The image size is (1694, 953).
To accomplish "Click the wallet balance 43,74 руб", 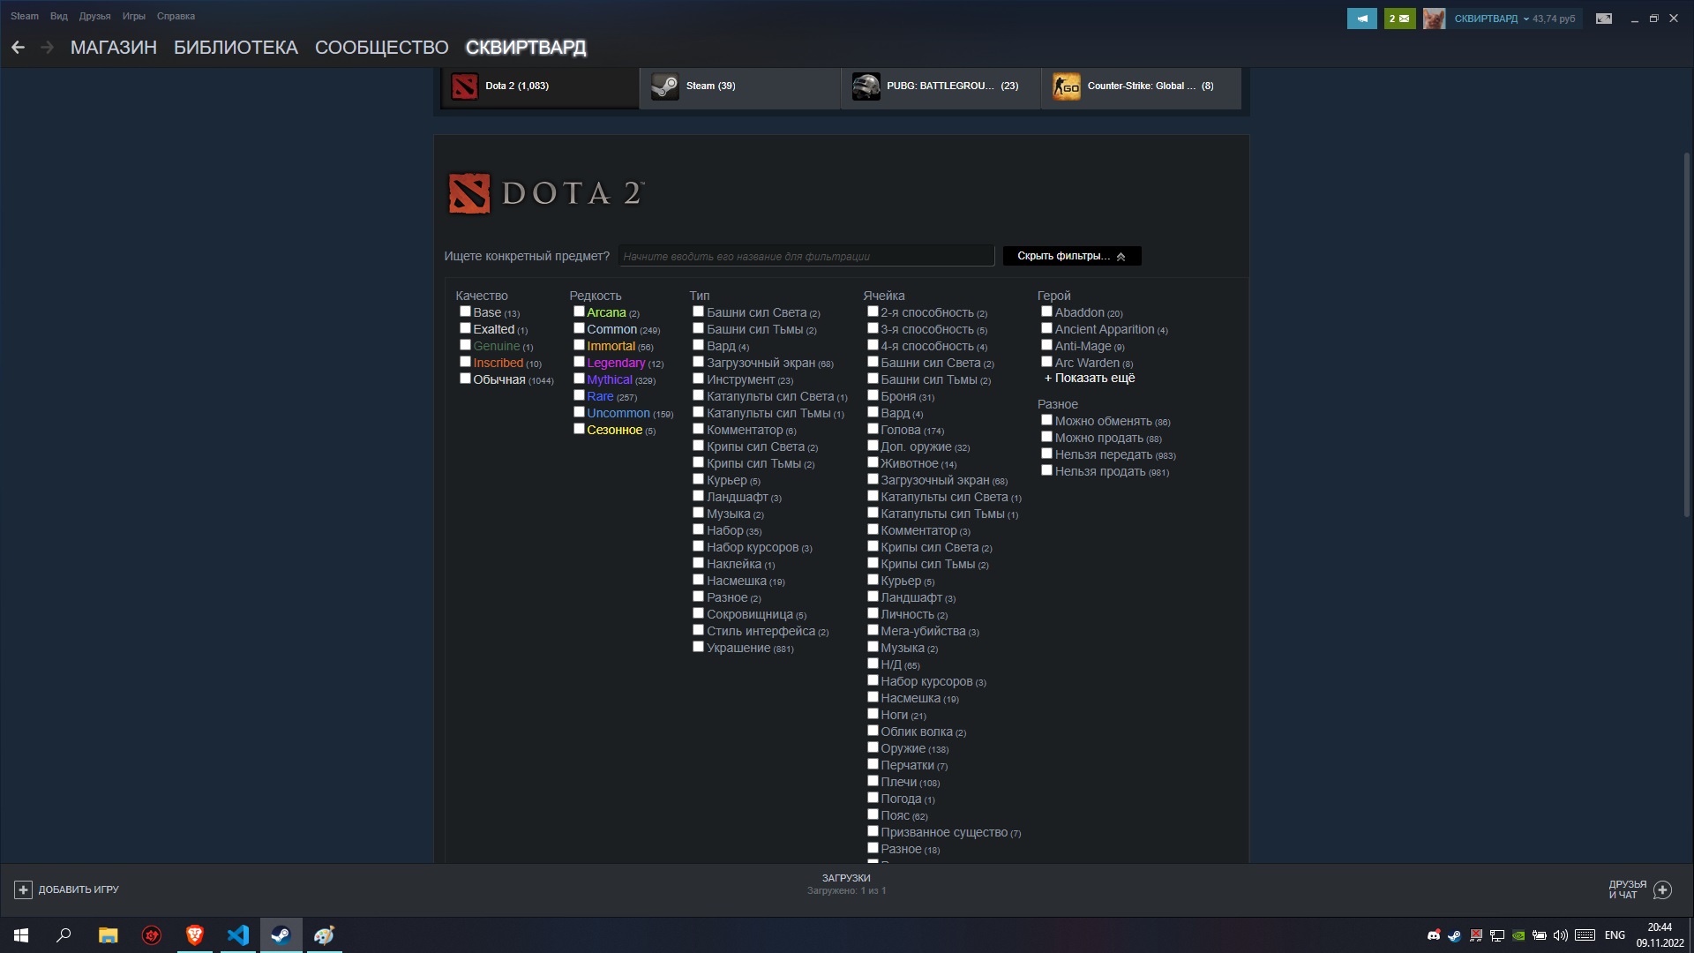I will tap(1554, 19).
